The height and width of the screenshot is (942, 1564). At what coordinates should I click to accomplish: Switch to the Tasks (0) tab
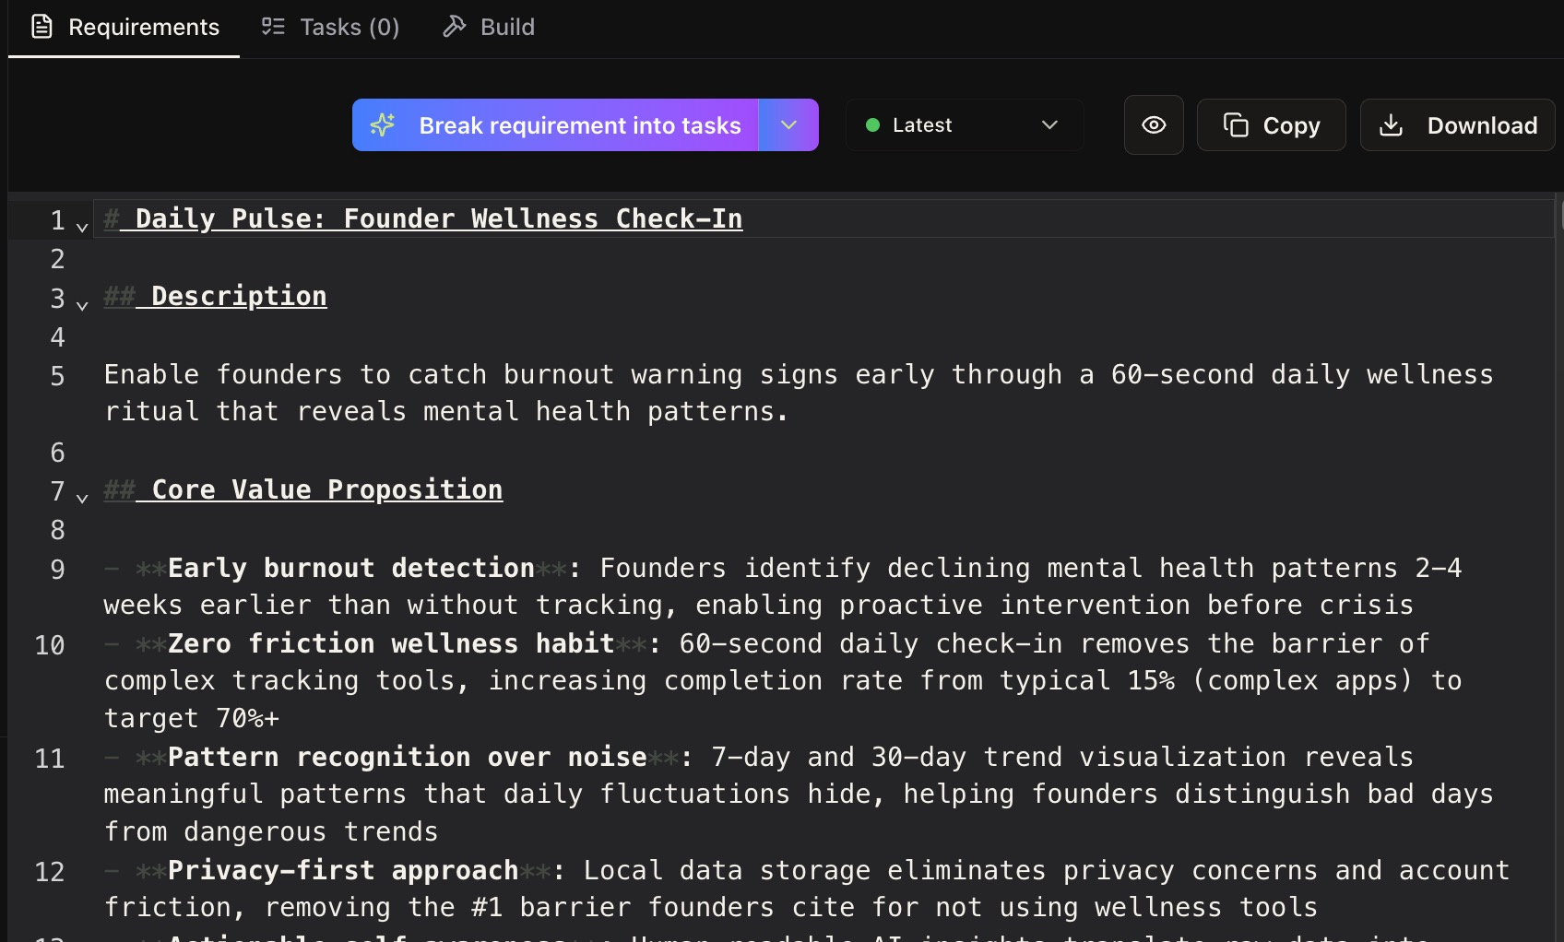coord(349,27)
